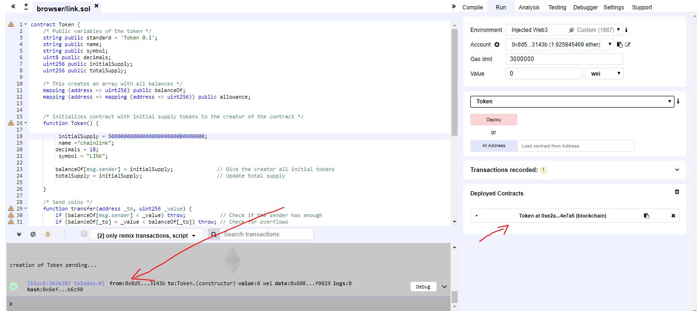Select the browser/link.sol editor tab
Screen dimensions: 697x311
[64, 8]
